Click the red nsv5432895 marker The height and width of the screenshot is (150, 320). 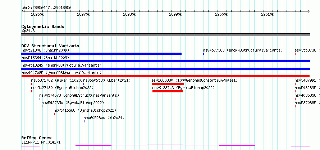coord(295,91)
